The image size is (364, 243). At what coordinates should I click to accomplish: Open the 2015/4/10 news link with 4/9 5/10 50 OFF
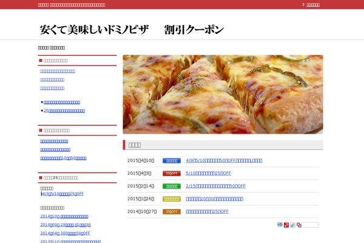coord(224,160)
